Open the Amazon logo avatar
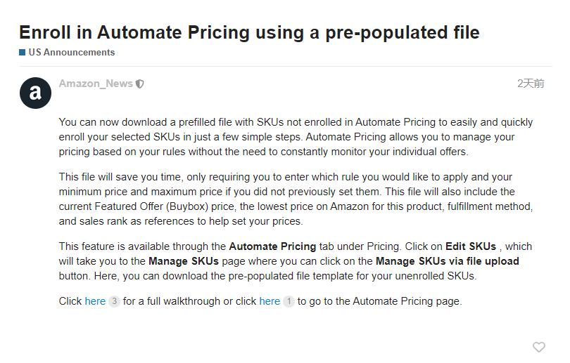Screen dimensions: 570x363 coord(35,93)
